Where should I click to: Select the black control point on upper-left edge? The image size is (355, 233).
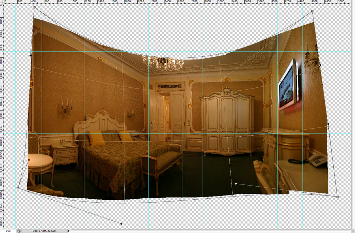tap(31, 55)
